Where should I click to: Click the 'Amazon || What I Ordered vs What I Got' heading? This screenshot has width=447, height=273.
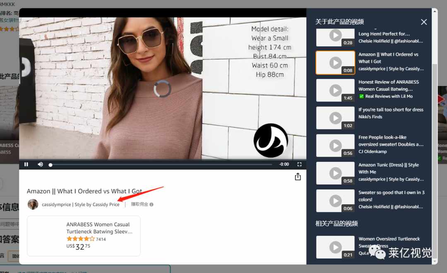(x=84, y=191)
